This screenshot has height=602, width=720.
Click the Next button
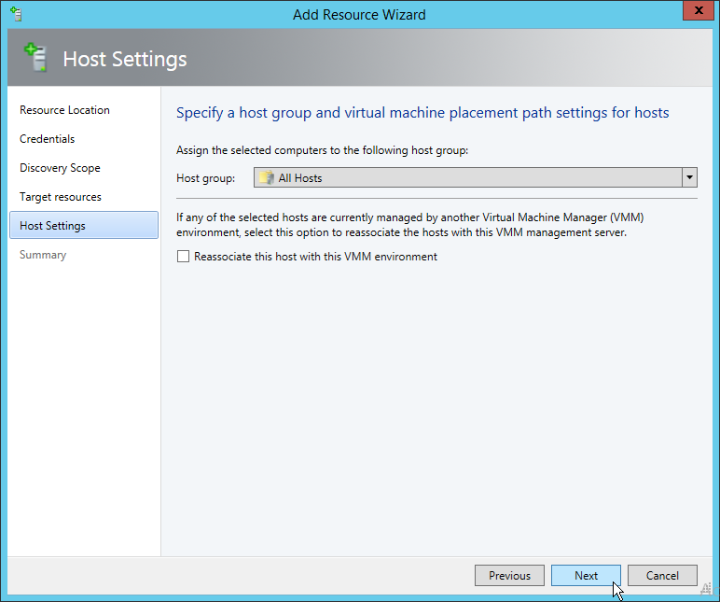point(586,575)
